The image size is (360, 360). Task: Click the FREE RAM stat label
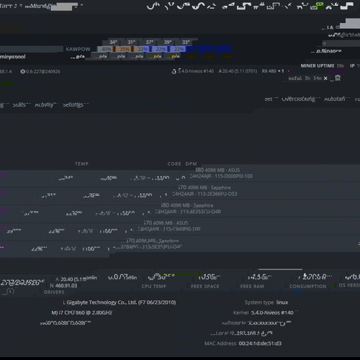pyautogui.click(x=252, y=287)
